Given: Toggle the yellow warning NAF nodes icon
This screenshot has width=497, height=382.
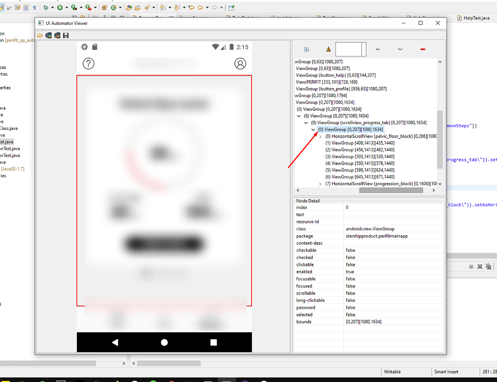Looking at the screenshot, I should (x=328, y=49).
